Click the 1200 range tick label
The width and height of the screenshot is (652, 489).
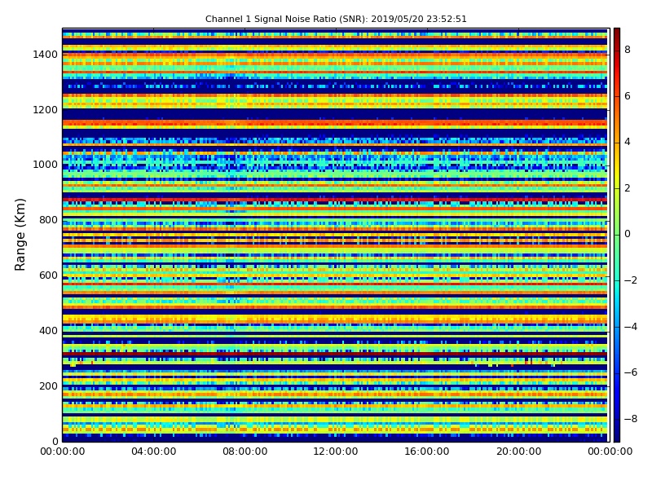click(x=45, y=110)
